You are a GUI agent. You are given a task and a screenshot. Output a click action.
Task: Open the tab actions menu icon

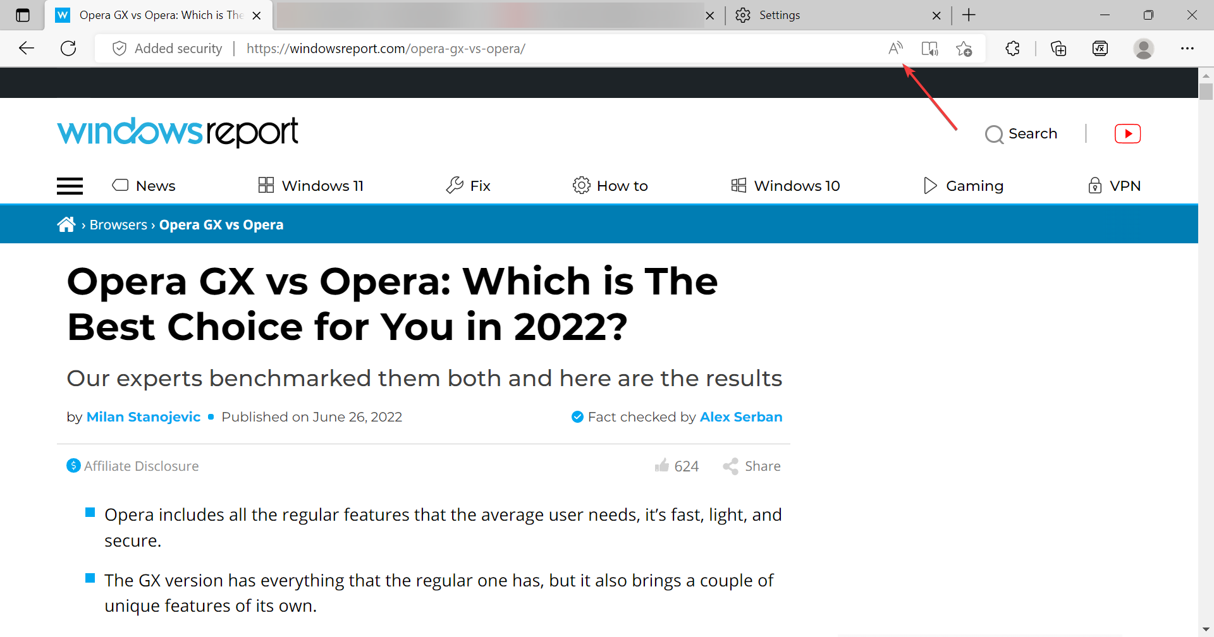pos(23,15)
